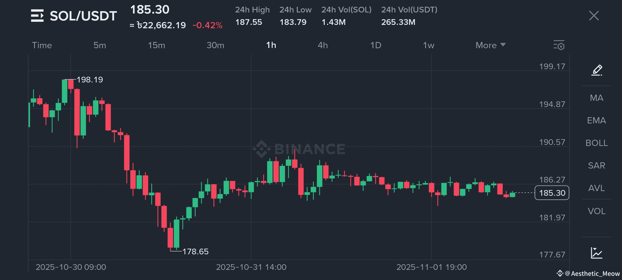Open the trading pair list icon

point(37,16)
